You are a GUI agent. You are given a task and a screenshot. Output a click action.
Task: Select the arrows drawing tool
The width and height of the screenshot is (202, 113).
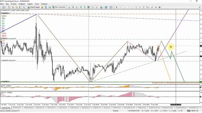point(147,7)
